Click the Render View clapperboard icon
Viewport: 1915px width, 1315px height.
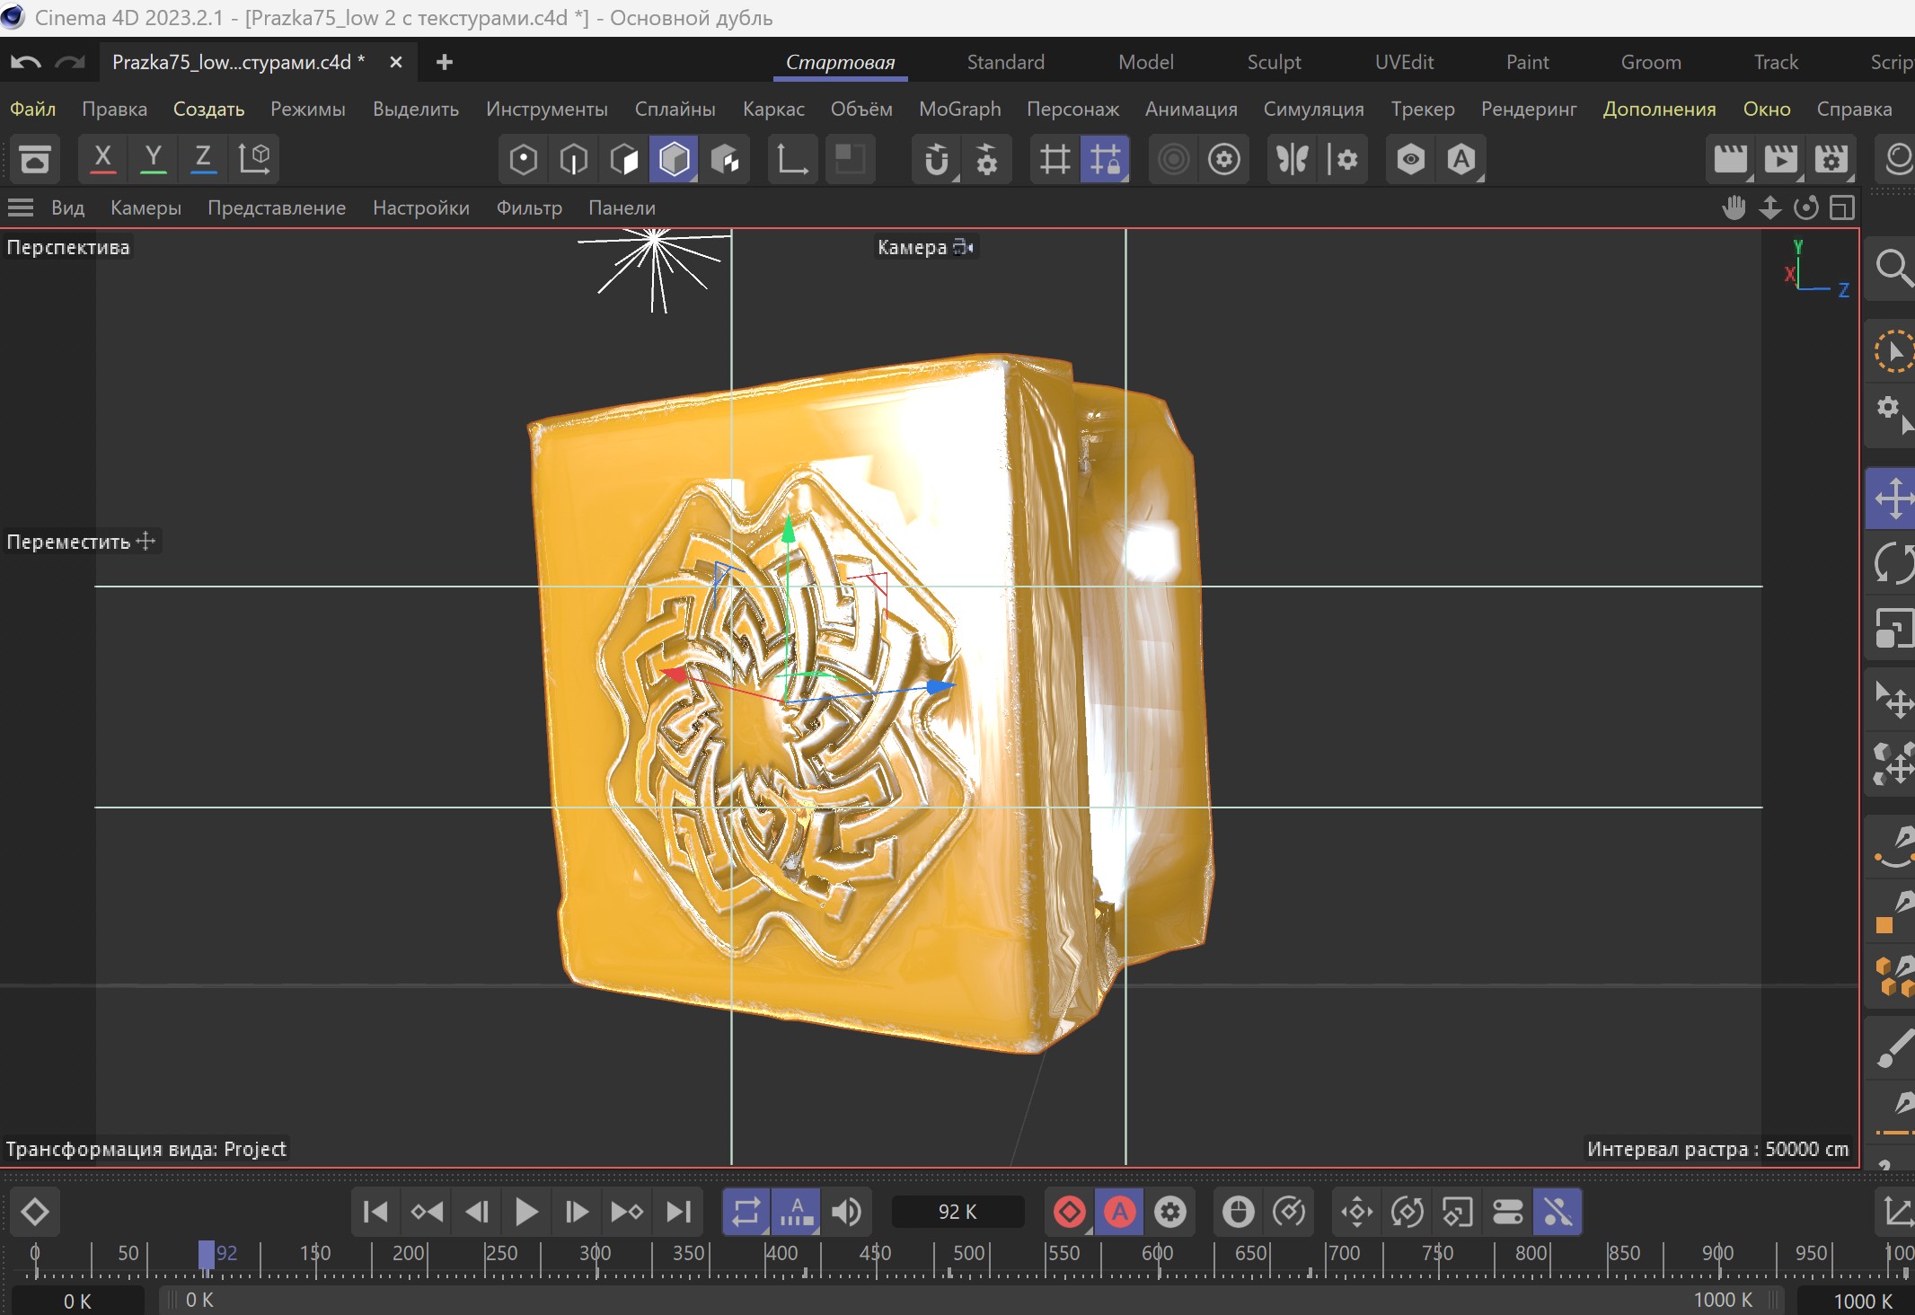click(1730, 160)
